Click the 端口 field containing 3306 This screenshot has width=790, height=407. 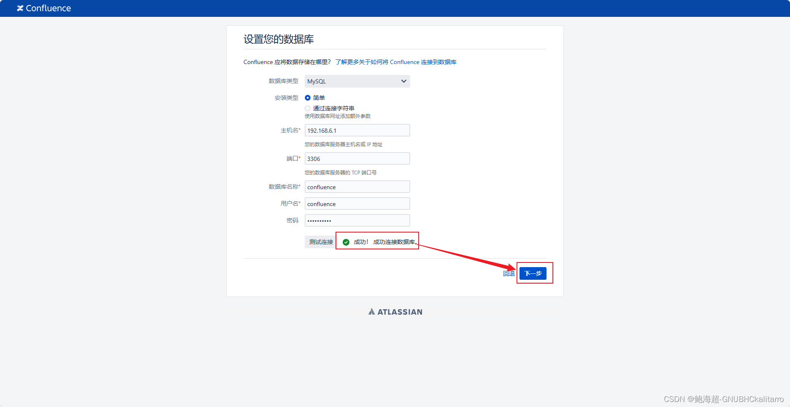[x=357, y=158]
